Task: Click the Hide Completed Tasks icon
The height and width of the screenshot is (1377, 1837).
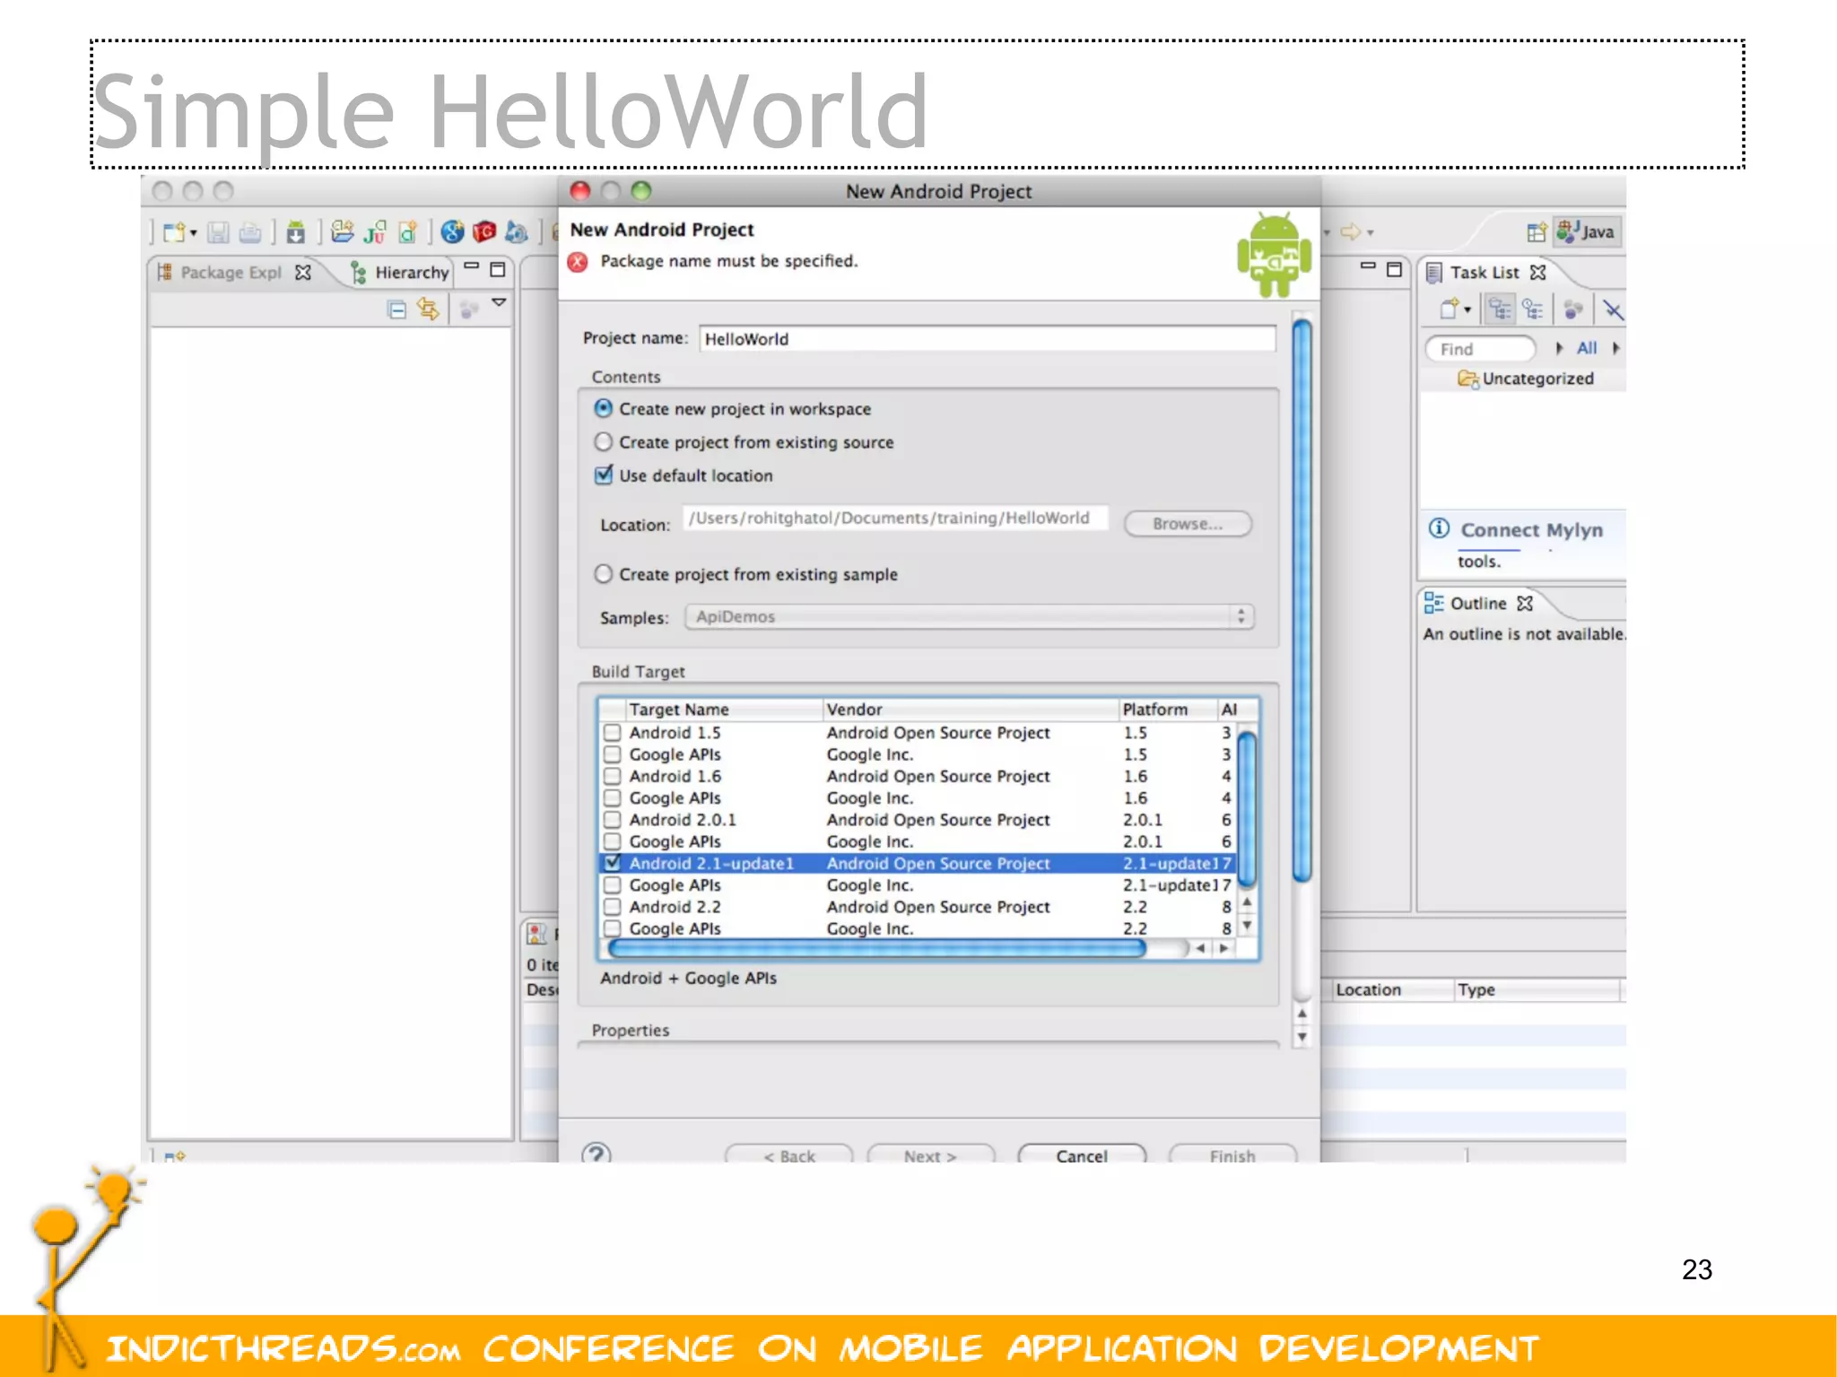Action: (x=1613, y=310)
